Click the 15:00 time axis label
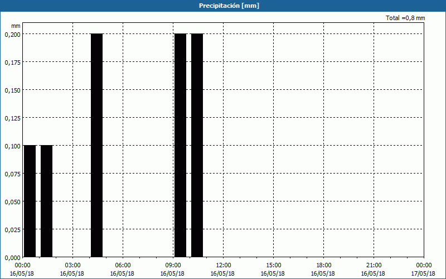446x279 pixels. click(x=274, y=266)
